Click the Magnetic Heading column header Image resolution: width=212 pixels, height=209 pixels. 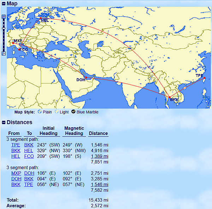(74, 131)
